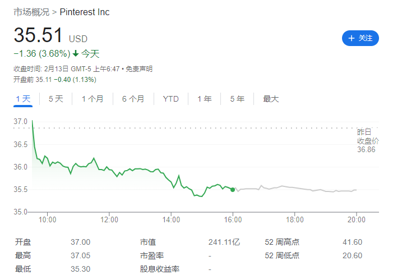This screenshot has height=279, width=402.
Task: Click the 关注 follow button
Action: 361,38
